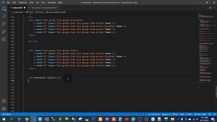This screenshot has height=122, width=217.
Task: Open the Edit menu
Action: [14, 2]
